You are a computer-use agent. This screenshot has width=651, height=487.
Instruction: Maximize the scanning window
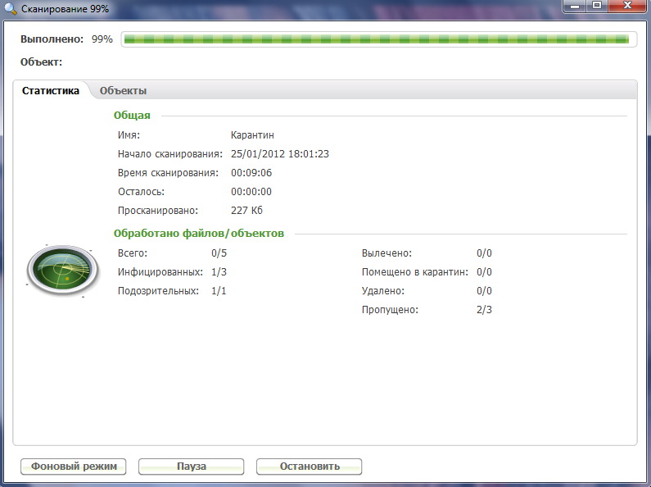[597, 6]
